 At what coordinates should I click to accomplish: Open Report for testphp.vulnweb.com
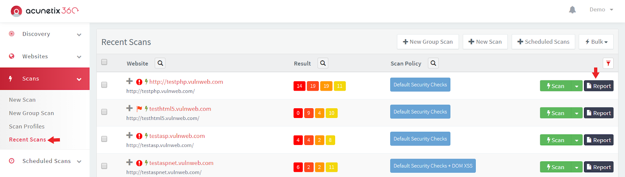point(598,86)
